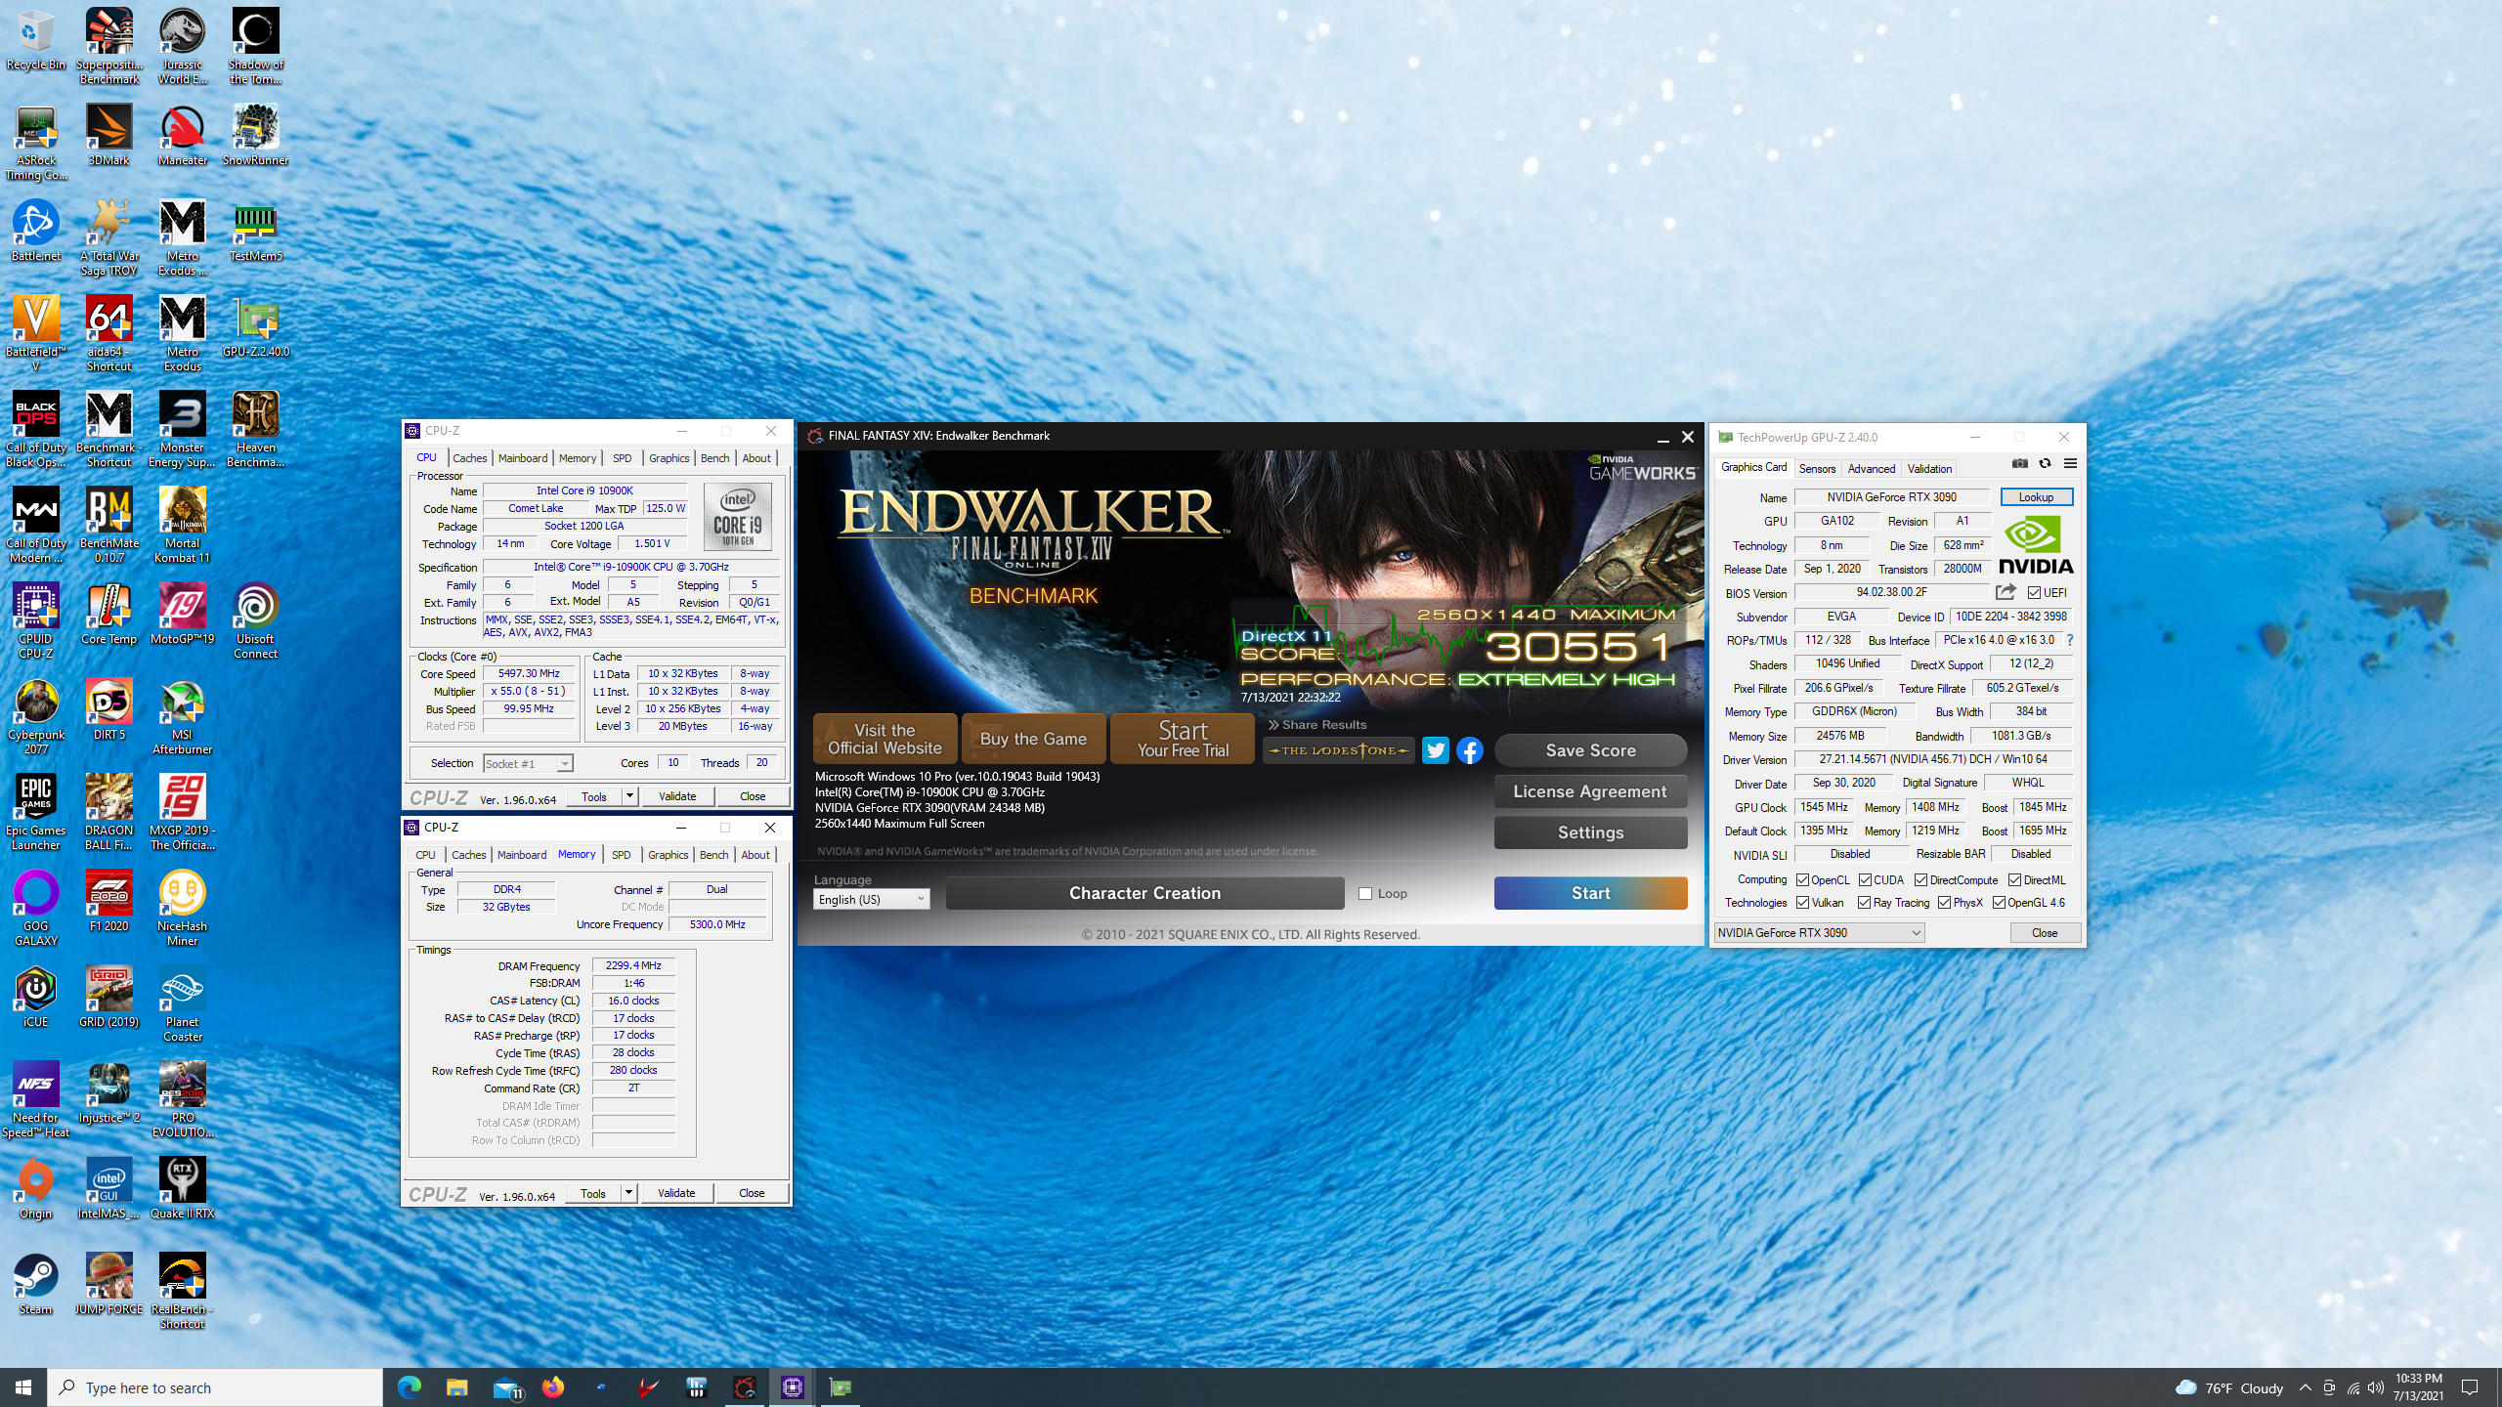The height and width of the screenshot is (1407, 2502).
Task: Toggle Vulkan checkbox in GPU-Z
Action: [1802, 903]
